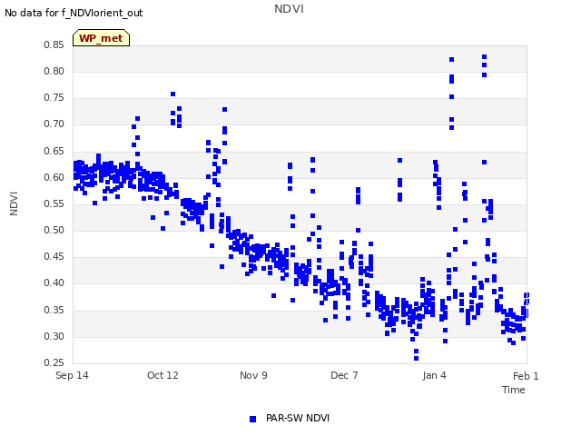This screenshot has height=436, width=581.
Task: Click the Oct 12 x-axis label
Action: point(162,375)
